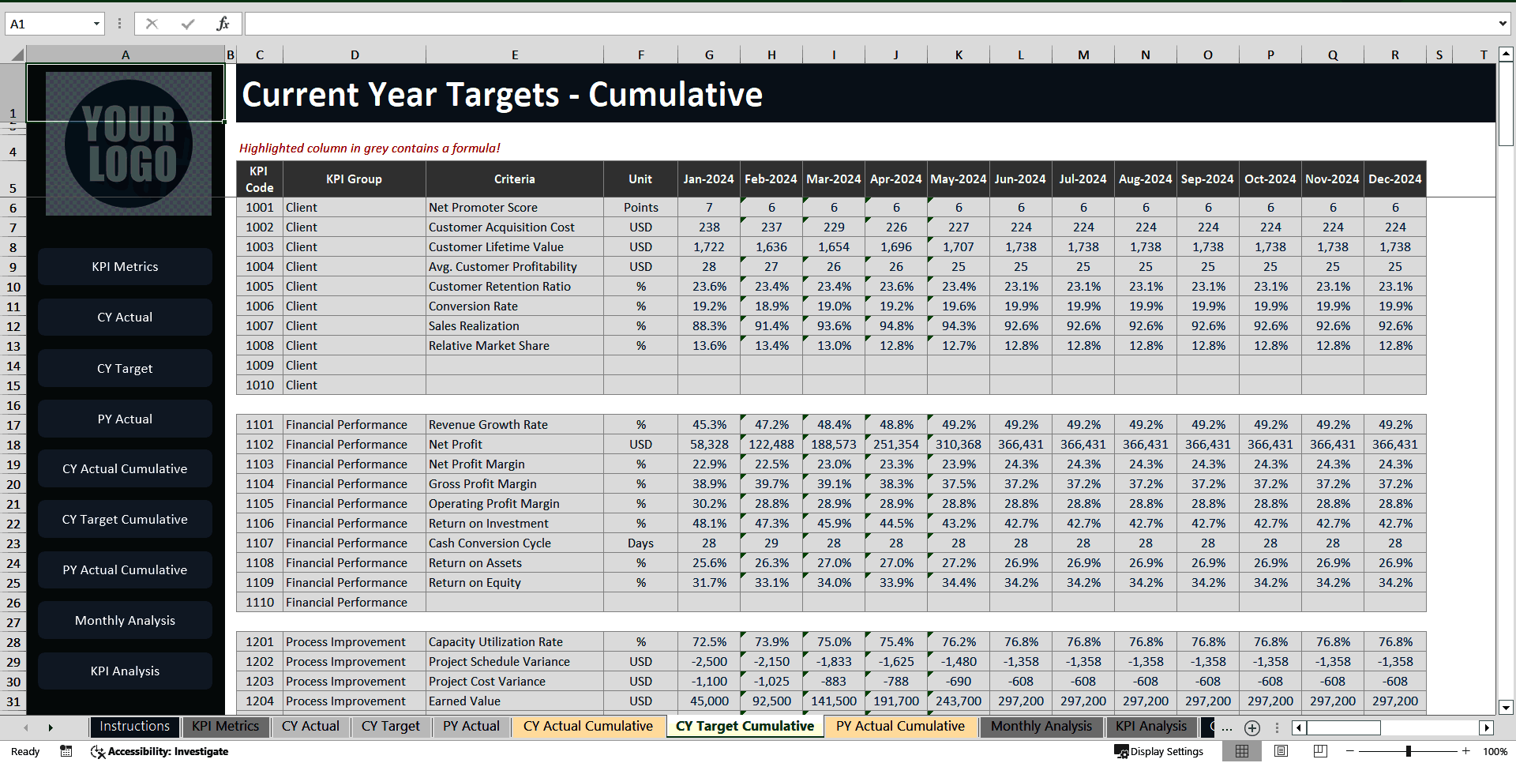Screen dimensions: 1516x763
Task: Select column G header
Action: 709,54
